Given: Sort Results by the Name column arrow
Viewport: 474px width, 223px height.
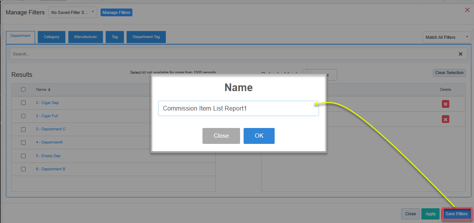Looking at the screenshot, I should click(49, 90).
